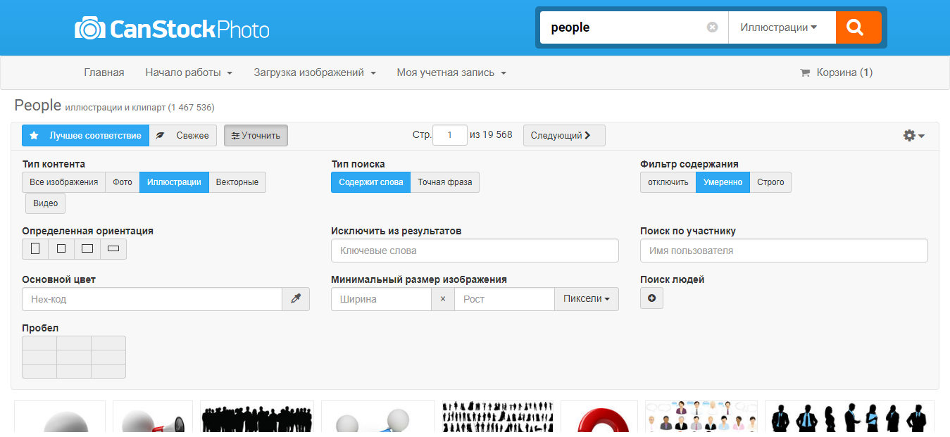950x437 pixels.
Task: Go to Главная page
Action: click(104, 72)
